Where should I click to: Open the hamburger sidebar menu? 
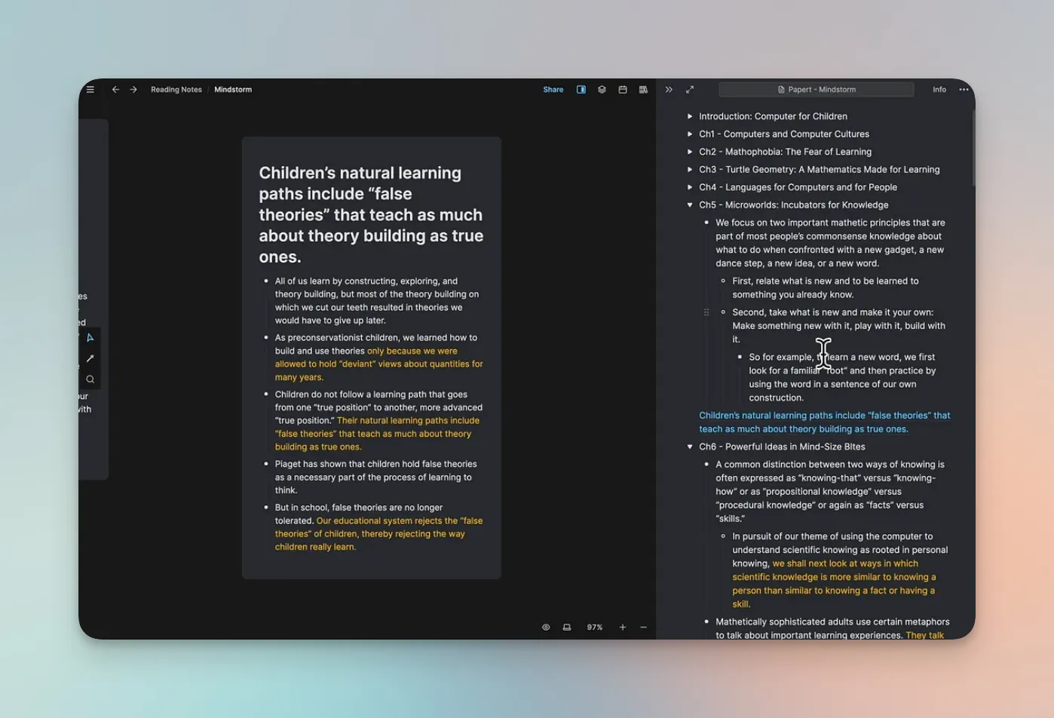pyautogui.click(x=90, y=90)
